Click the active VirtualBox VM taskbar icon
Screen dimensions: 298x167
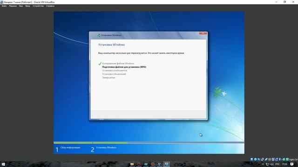click(167, 164)
